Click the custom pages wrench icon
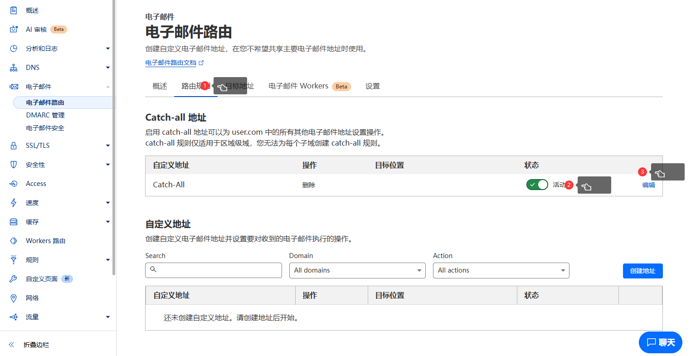 click(14, 279)
